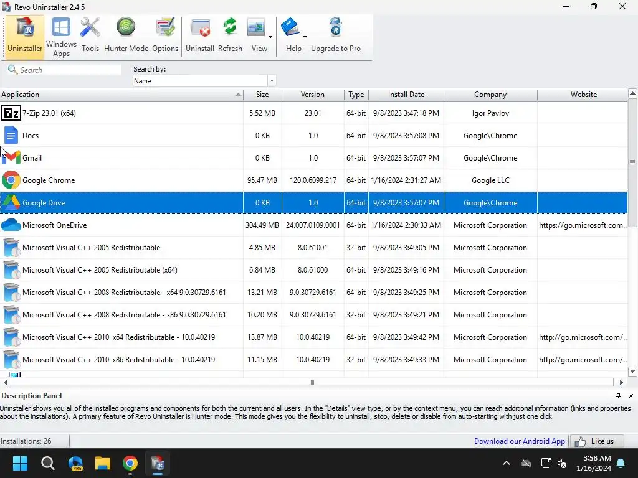
Task: Open the taskbar clock showing 3:58 AM
Action: pyautogui.click(x=594, y=463)
